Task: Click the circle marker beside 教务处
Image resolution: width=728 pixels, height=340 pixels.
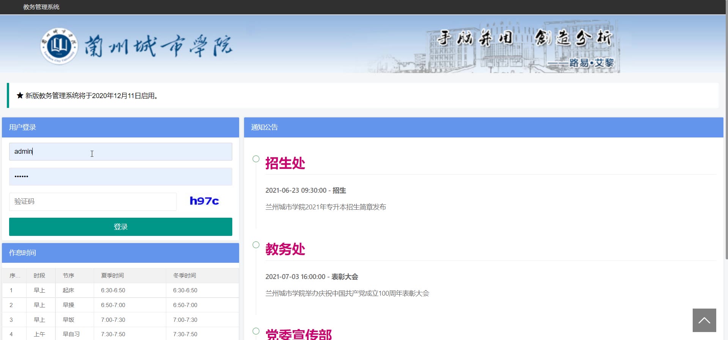Action: pyautogui.click(x=256, y=245)
